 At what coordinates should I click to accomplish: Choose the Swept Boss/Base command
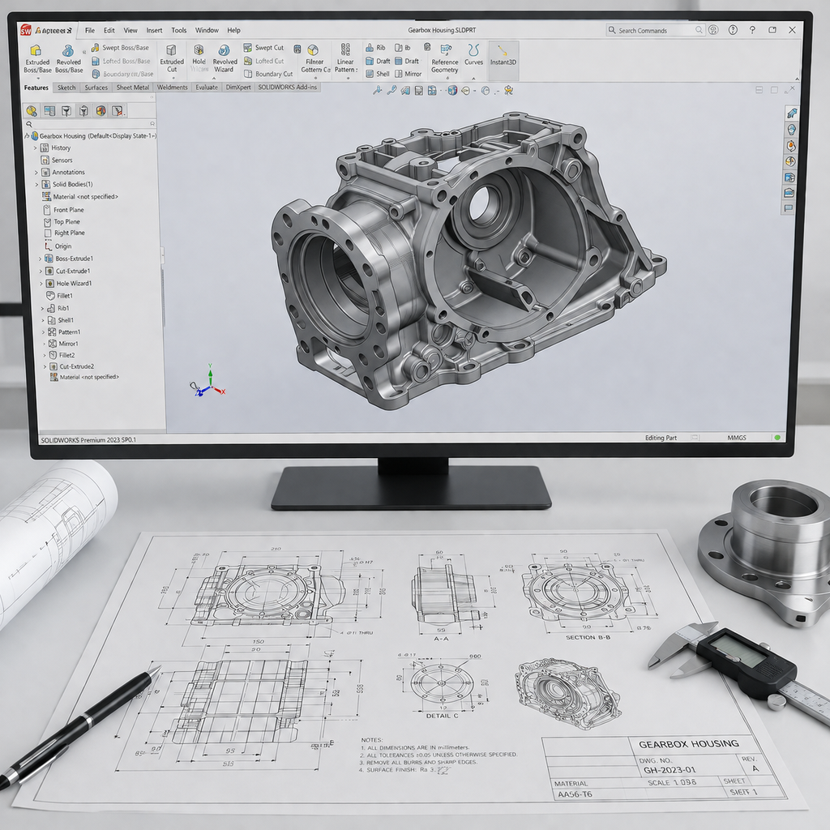120,48
